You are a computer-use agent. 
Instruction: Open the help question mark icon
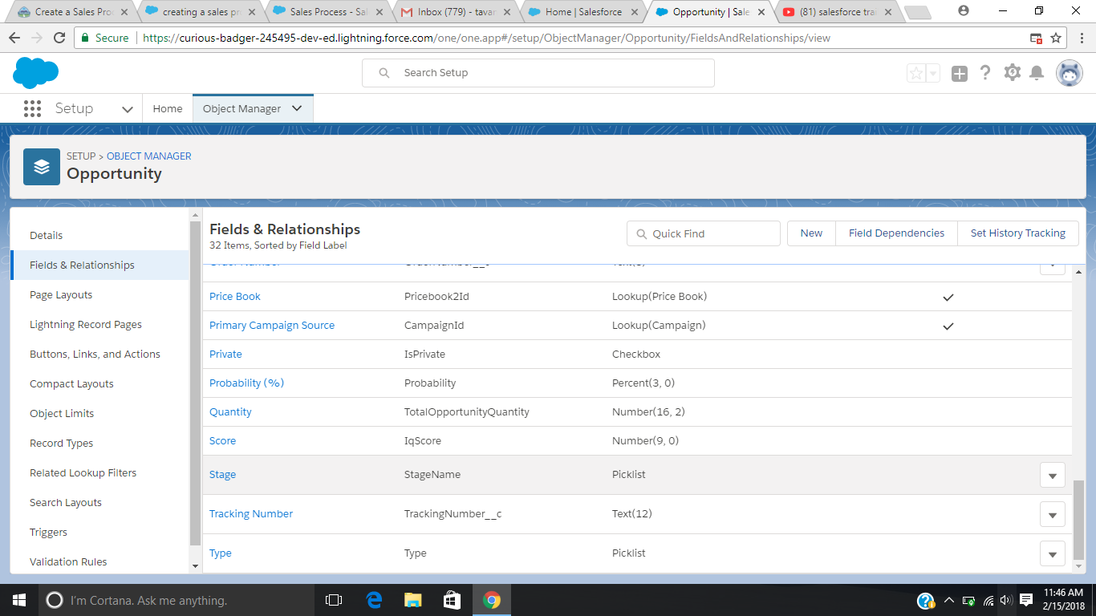click(986, 73)
